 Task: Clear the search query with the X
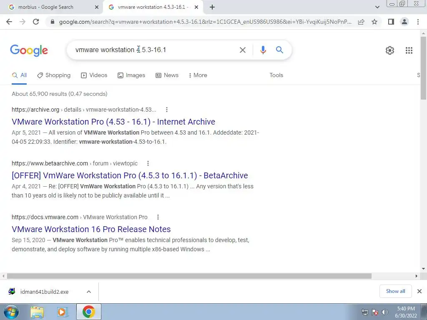tap(242, 50)
